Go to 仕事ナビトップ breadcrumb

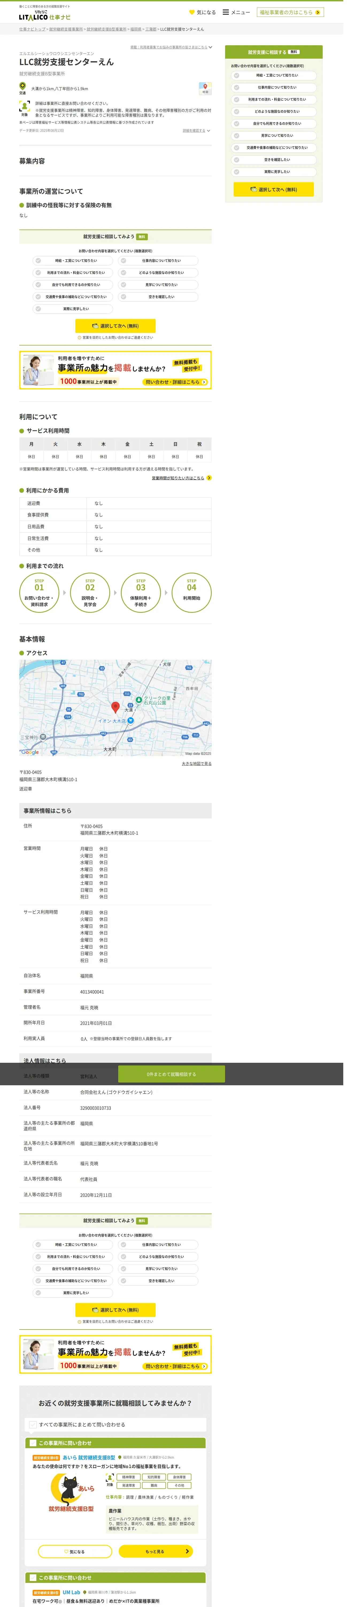[32, 29]
